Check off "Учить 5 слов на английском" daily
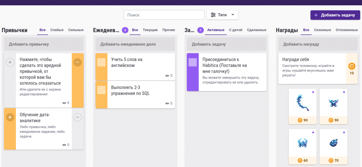The image size is (362, 167). tap(101, 62)
